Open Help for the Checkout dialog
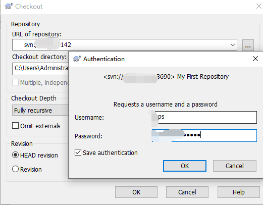 (239, 192)
